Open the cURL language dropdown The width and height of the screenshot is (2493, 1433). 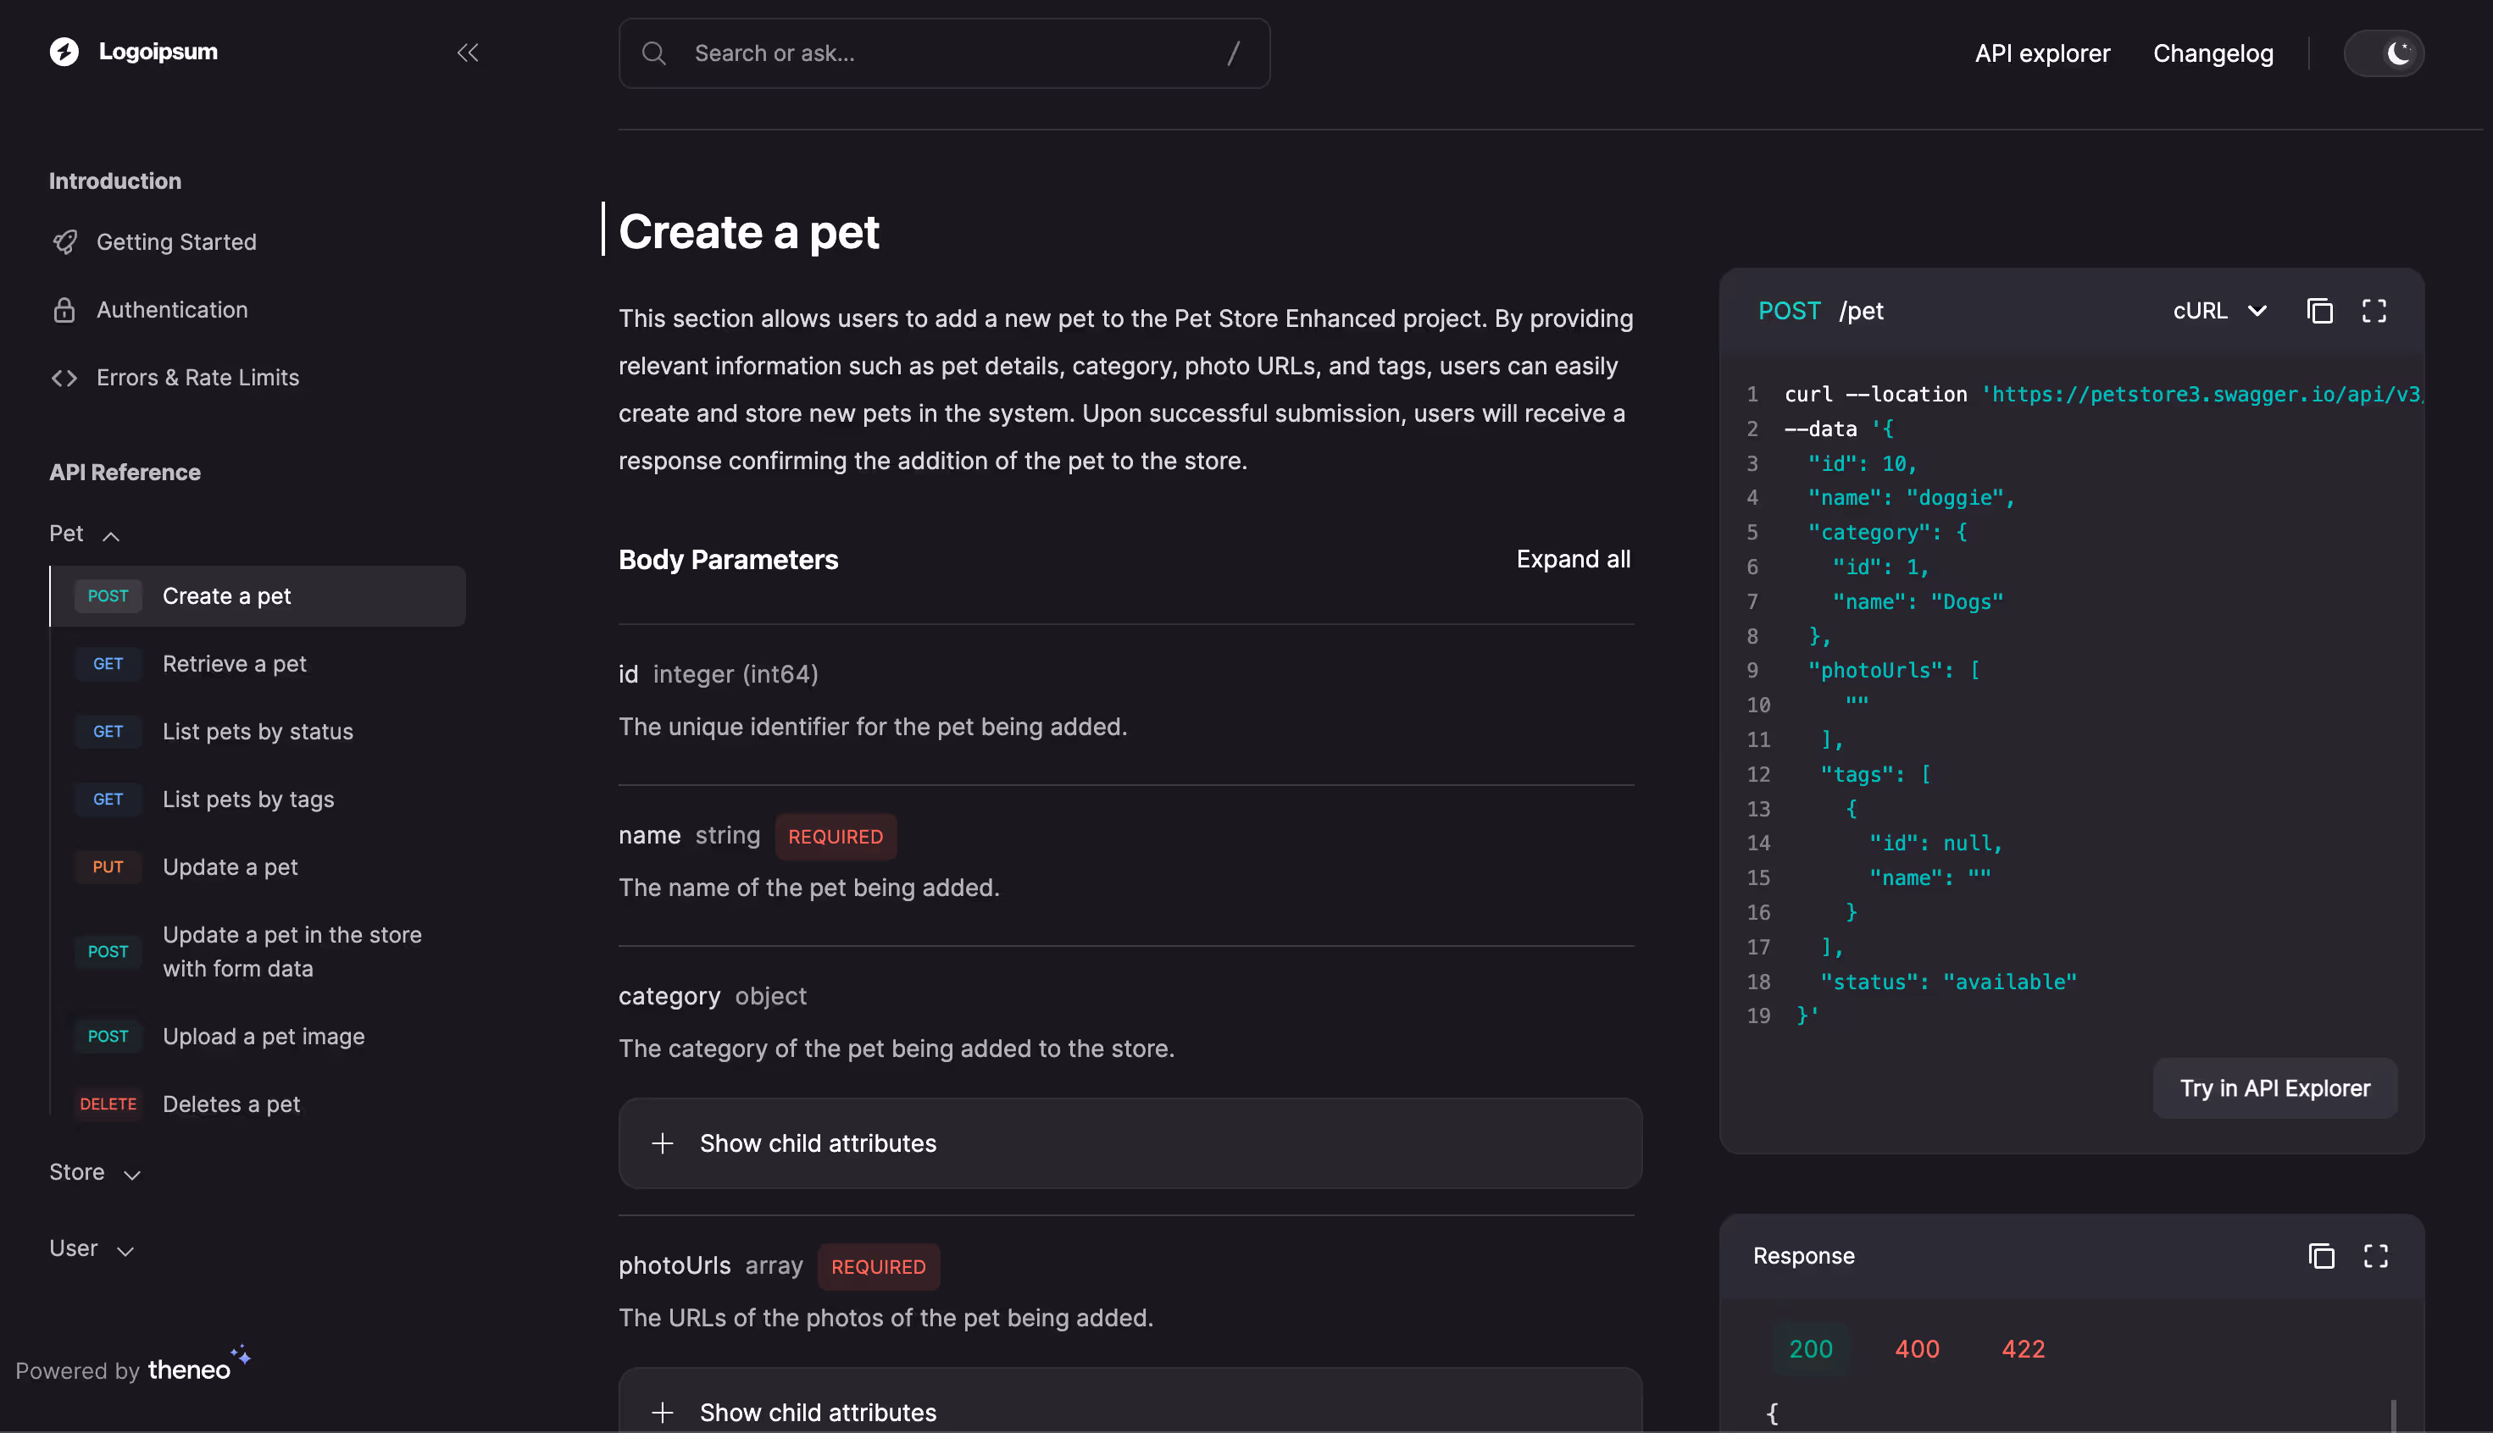click(x=2219, y=311)
